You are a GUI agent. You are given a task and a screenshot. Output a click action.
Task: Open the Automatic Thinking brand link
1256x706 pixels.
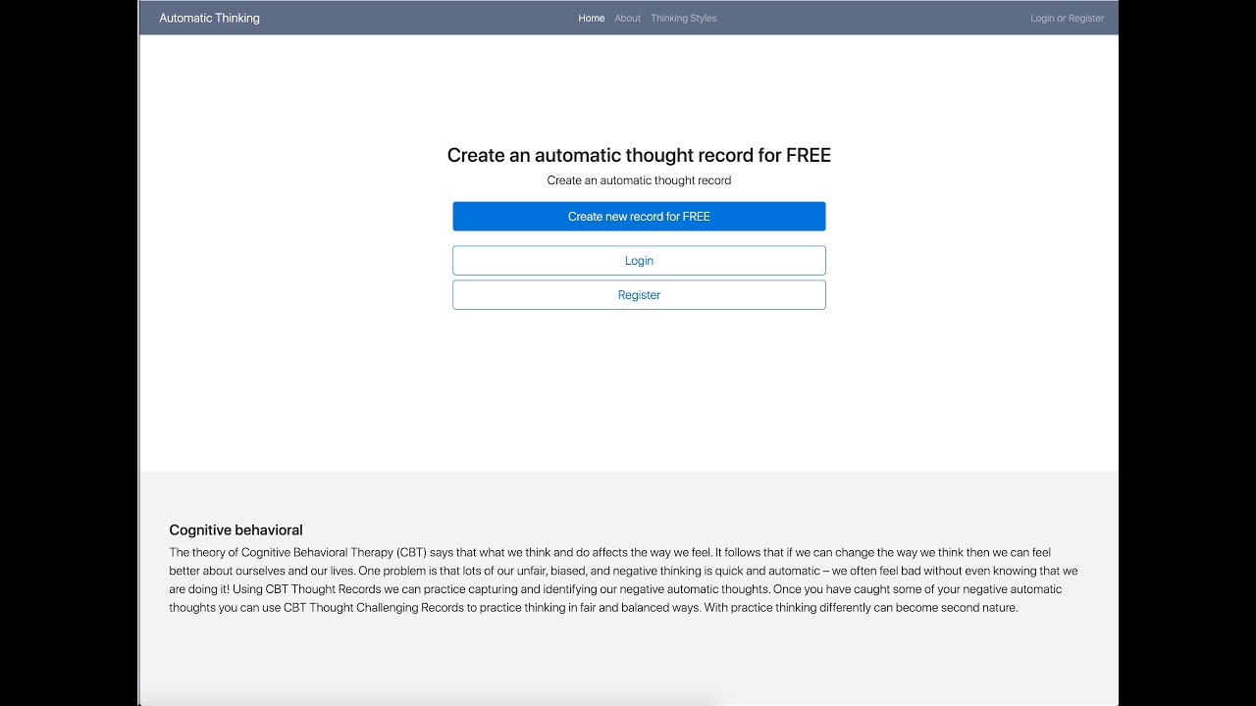point(209,18)
